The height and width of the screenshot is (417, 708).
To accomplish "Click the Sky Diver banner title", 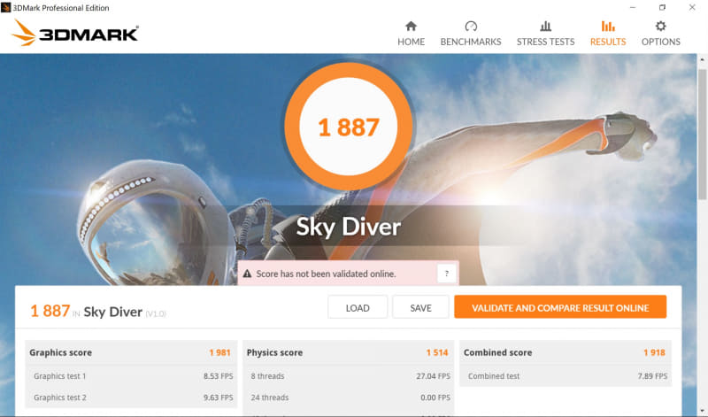I will [349, 227].
